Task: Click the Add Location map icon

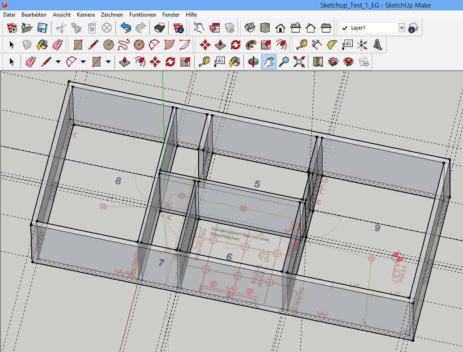Action: pyautogui.click(x=318, y=62)
